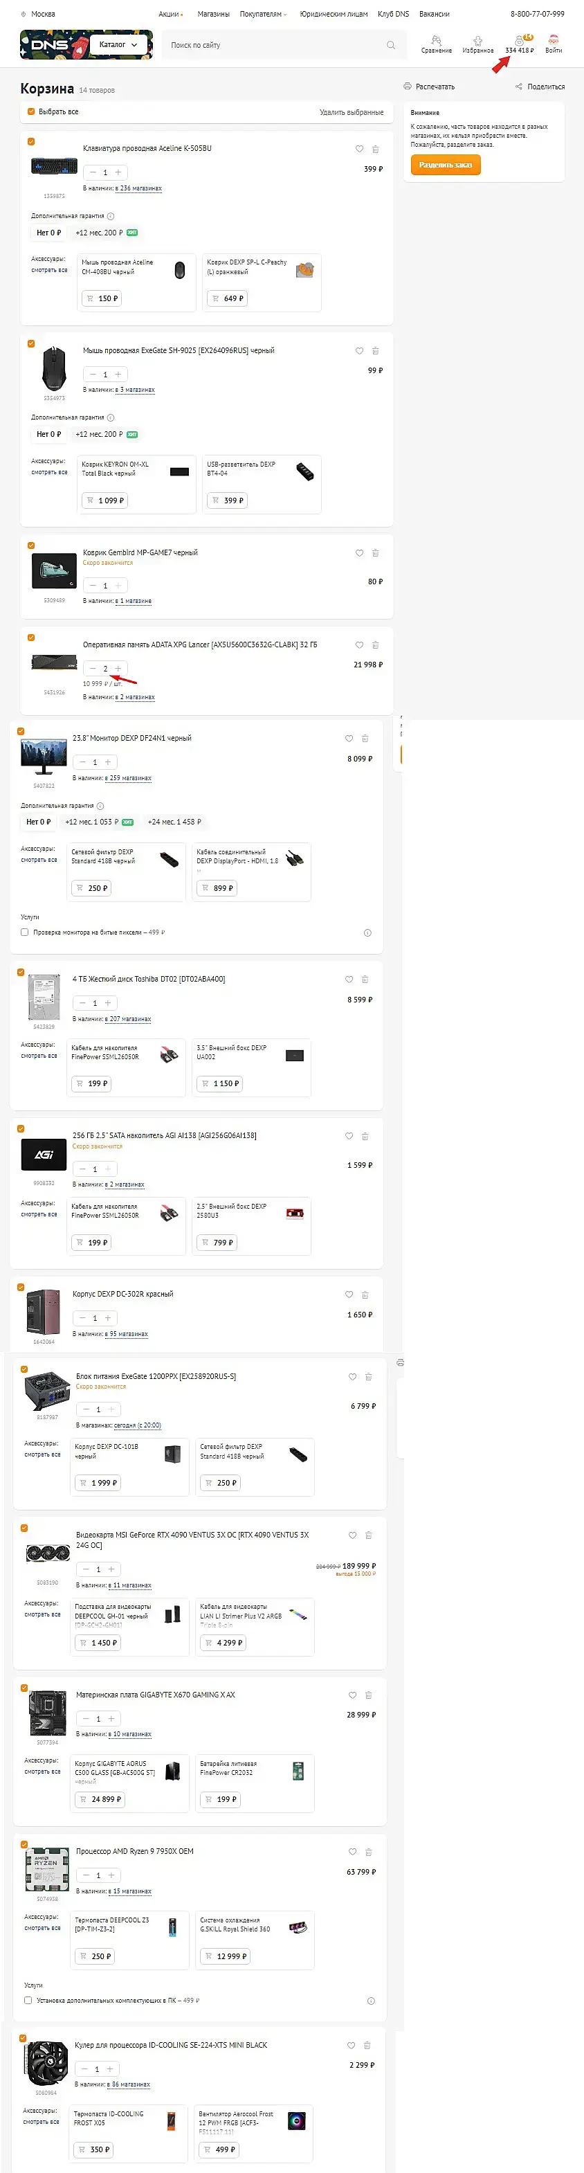Click the Войти login avatar icon
The image size is (584, 2173).
(x=554, y=39)
